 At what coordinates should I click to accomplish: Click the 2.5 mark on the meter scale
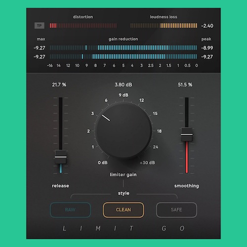[x=151, y=66]
